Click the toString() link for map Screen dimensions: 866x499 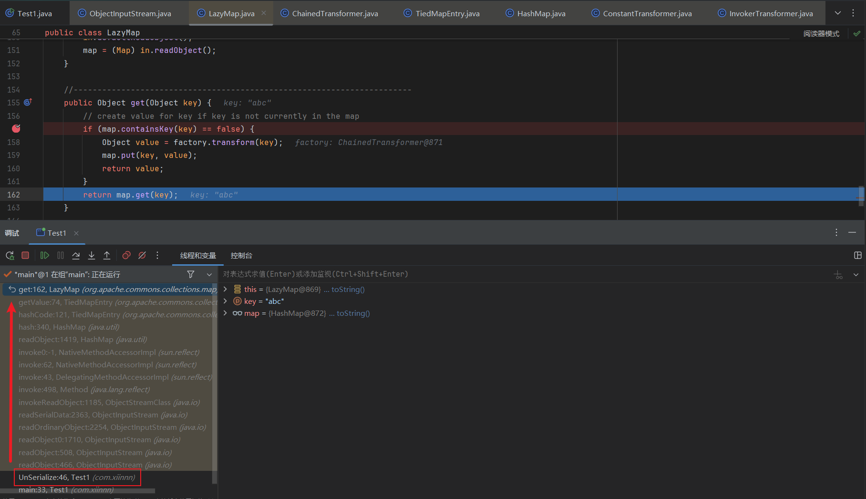click(x=353, y=313)
